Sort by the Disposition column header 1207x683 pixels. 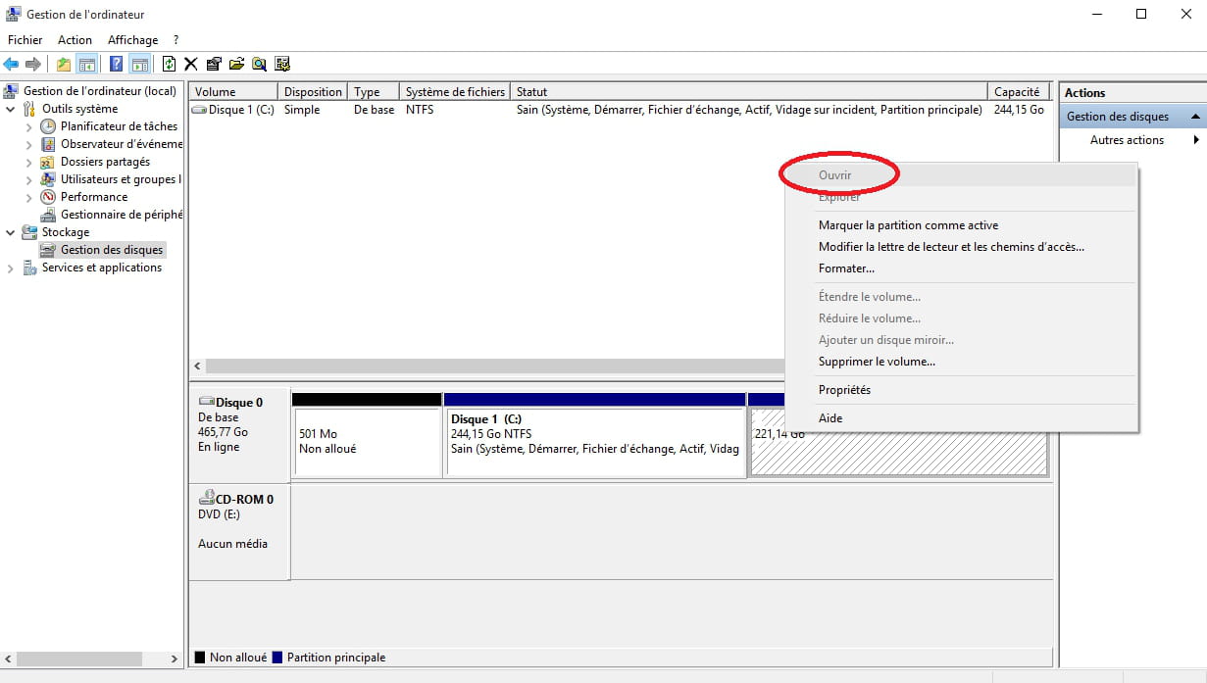[x=314, y=92]
